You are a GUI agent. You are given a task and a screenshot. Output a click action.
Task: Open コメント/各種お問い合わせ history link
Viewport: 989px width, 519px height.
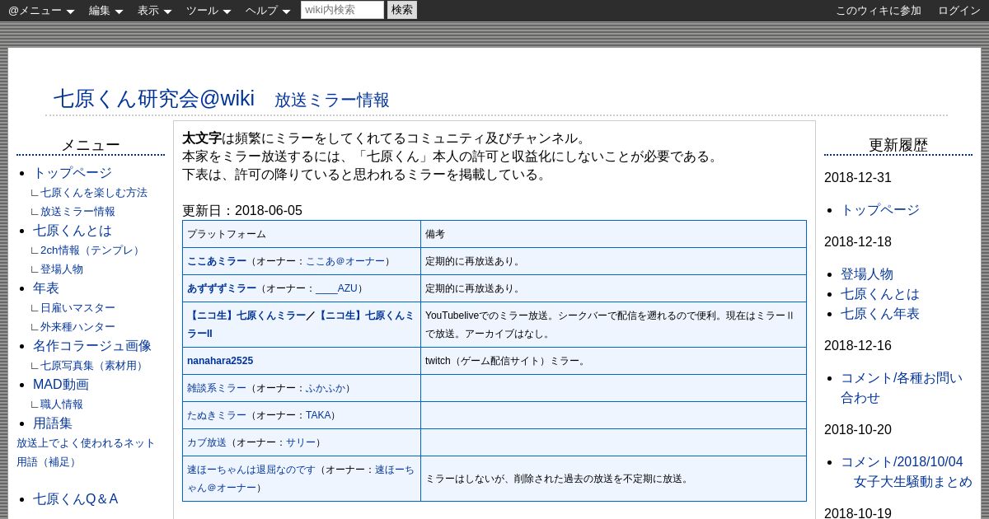coord(902,388)
